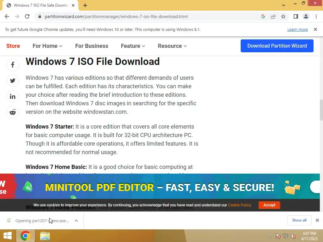Expand the Feature menu

click(133, 46)
